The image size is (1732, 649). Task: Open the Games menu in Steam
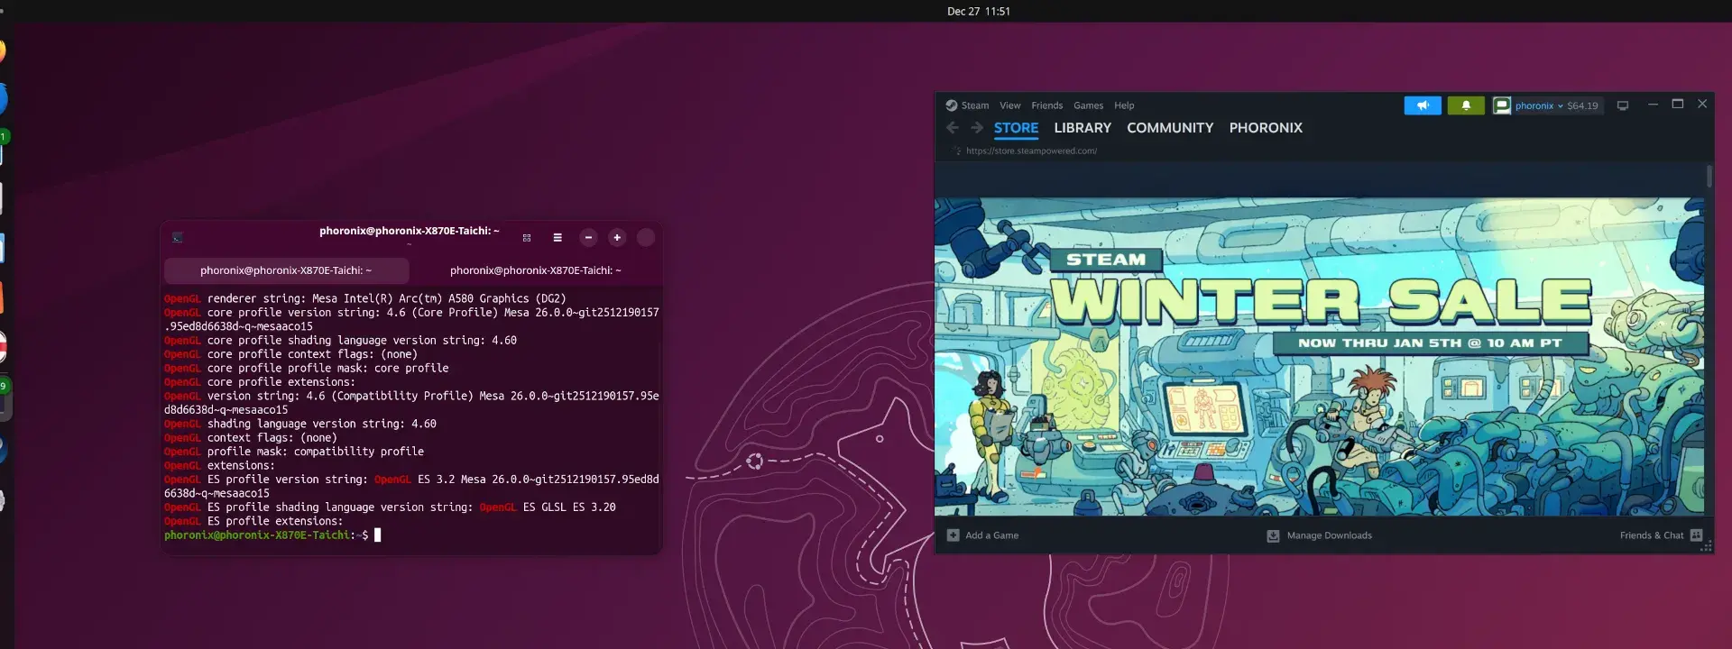1088,105
